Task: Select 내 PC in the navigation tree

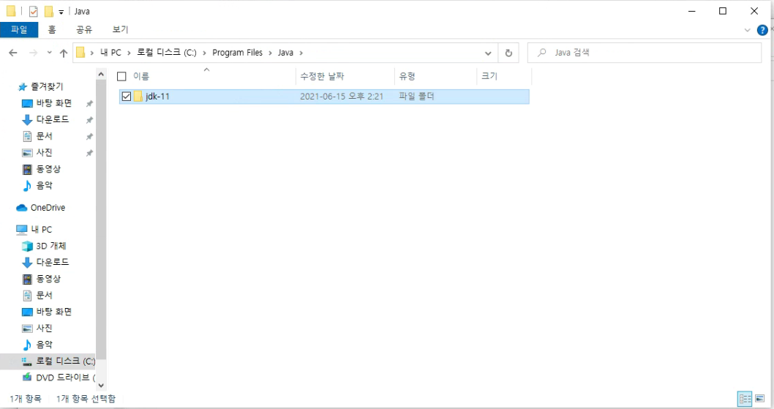Action: coord(42,229)
